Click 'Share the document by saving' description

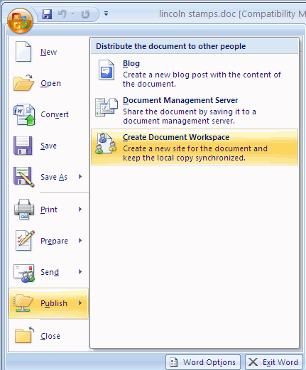click(190, 116)
